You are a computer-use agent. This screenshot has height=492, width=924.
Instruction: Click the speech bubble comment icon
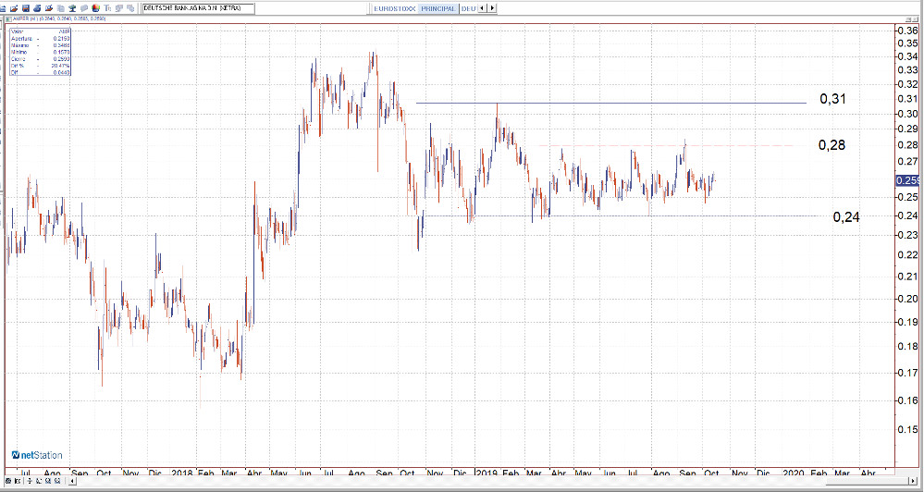(x=84, y=8)
